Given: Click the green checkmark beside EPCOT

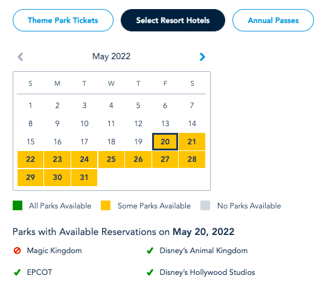Looking at the screenshot, I should point(17,272).
